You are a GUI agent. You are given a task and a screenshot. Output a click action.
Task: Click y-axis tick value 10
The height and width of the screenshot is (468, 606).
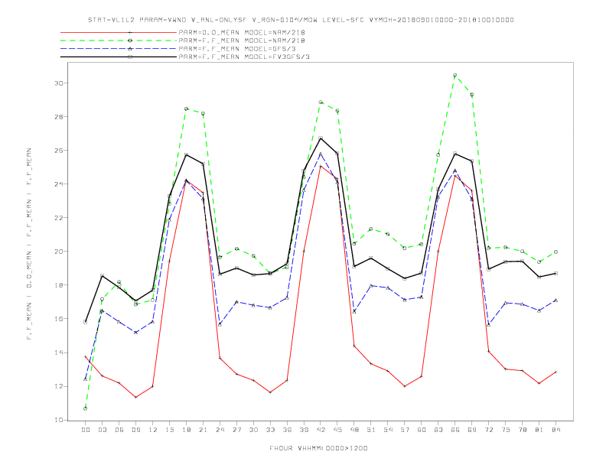[60, 420]
